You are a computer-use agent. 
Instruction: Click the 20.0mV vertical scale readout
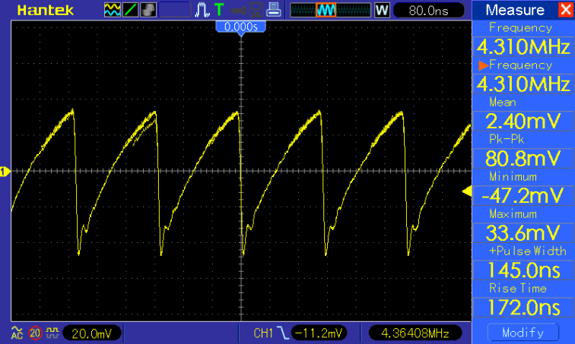pyautogui.click(x=91, y=333)
